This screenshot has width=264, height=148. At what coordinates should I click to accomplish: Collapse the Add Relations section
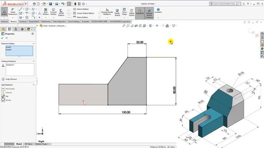click(33, 85)
